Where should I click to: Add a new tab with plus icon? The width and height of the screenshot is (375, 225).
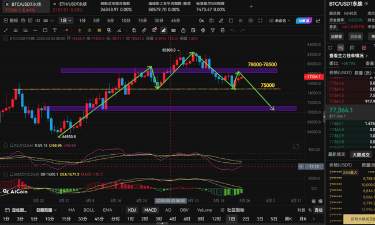point(251,7)
